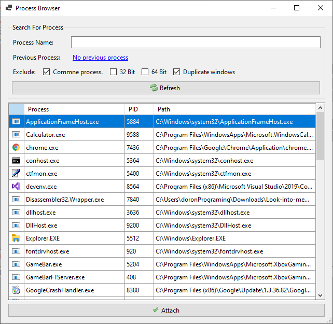333x324 pixels.
Task: Uncheck the Commne process checkbox
Action: click(x=46, y=72)
